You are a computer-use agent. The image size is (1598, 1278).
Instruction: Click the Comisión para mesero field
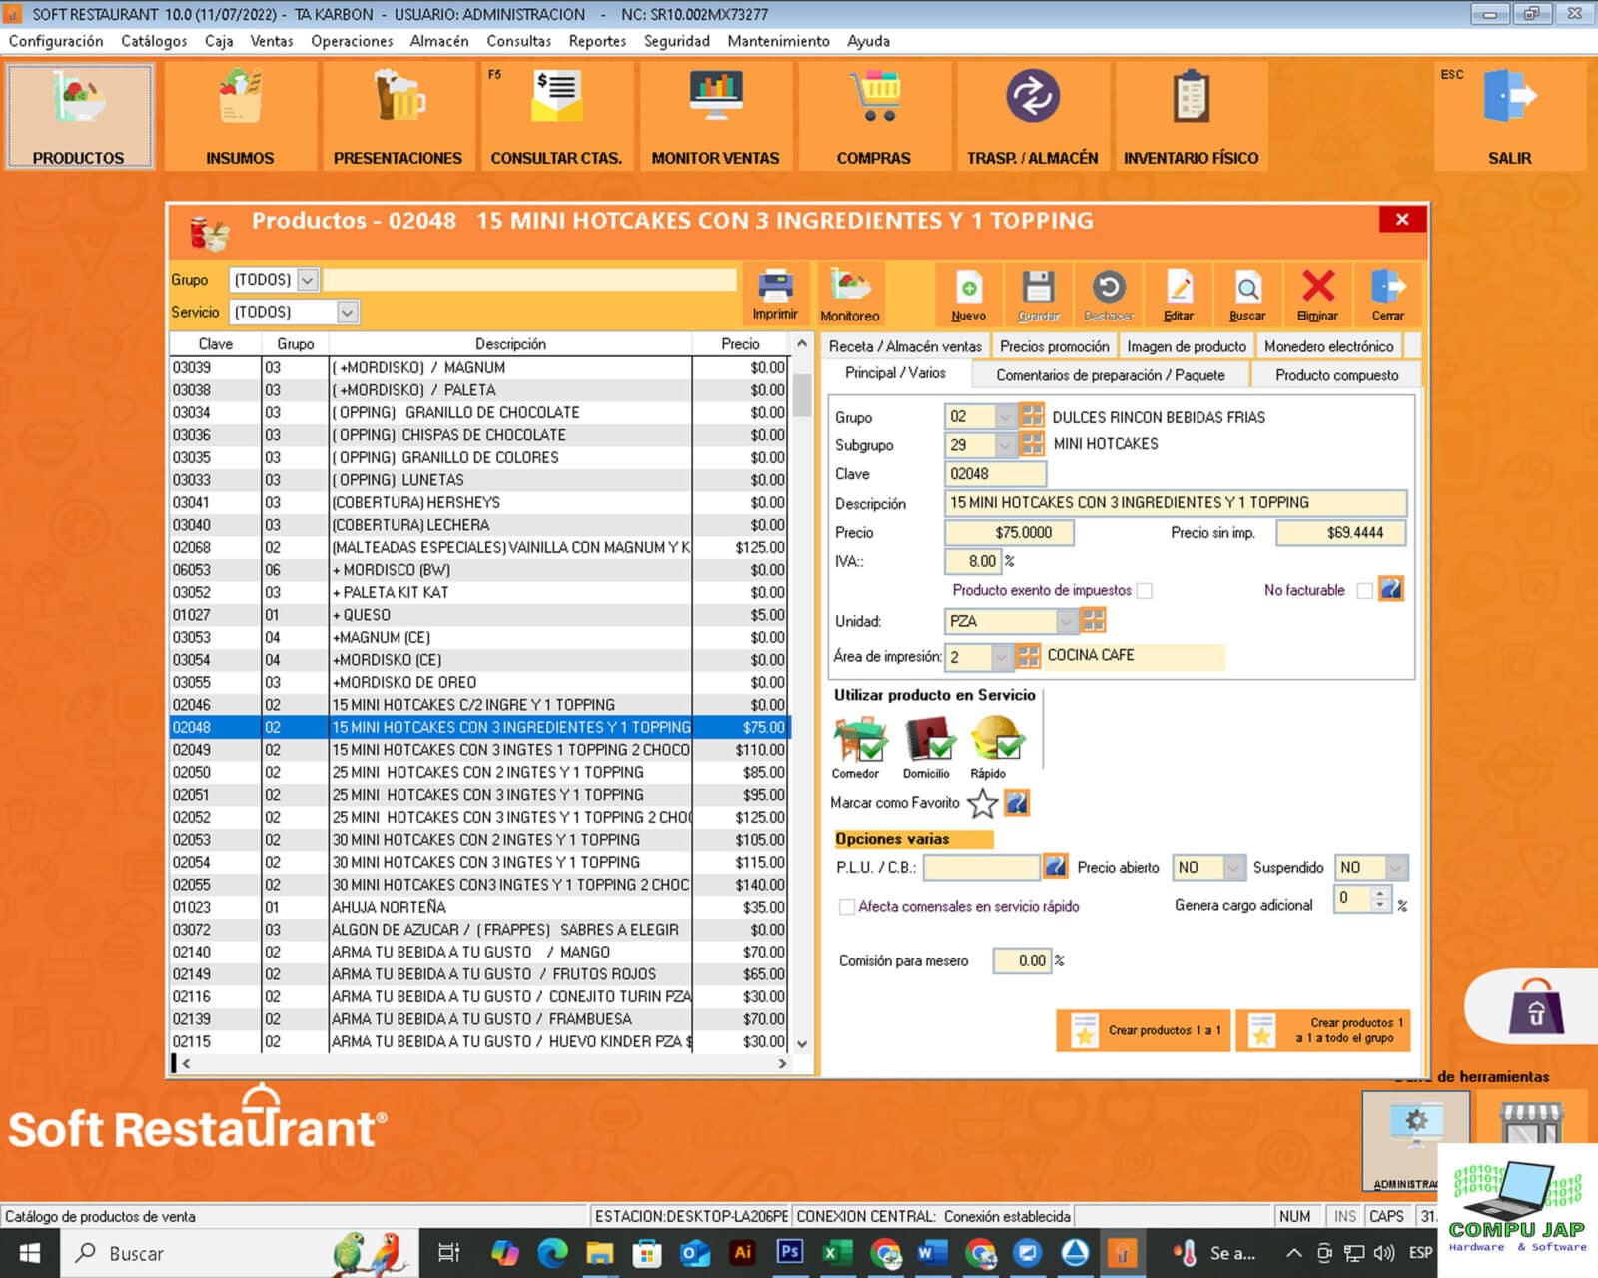pos(1022,961)
